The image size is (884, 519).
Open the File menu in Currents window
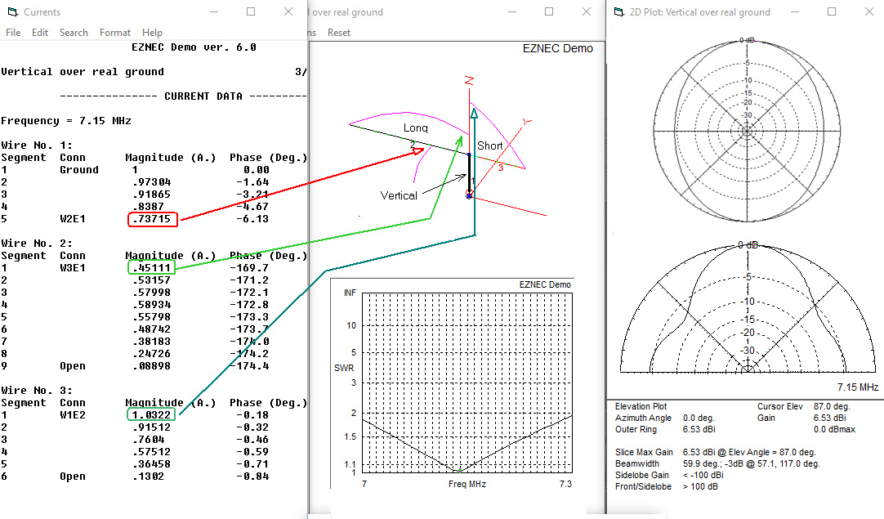(13, 33)
